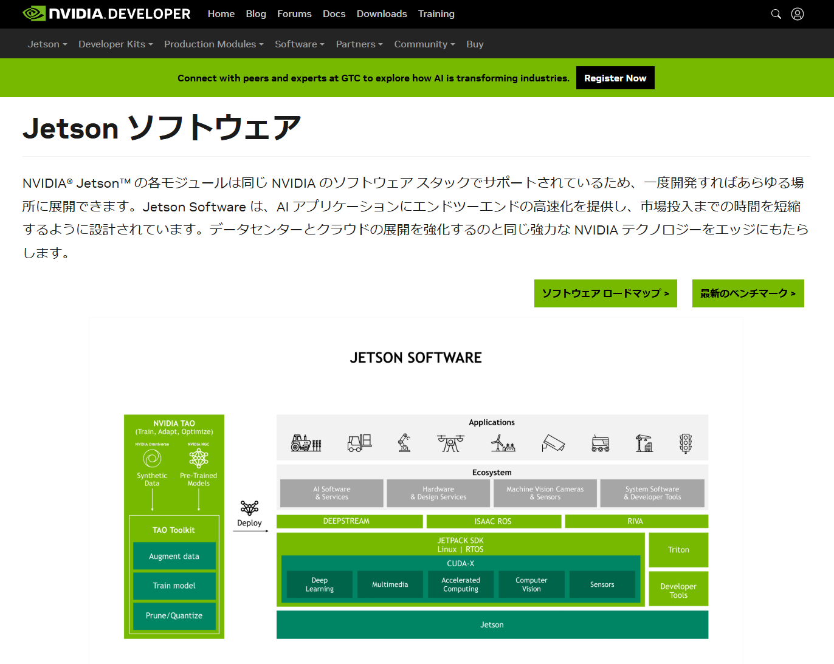Select the robotic arm application icon
This screenshot has height=664, width=834.
click(x=404, y=443)
